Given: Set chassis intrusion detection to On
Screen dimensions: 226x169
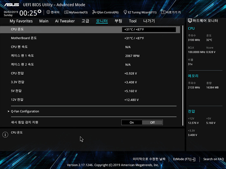Looking at the screenshot, I should click(132, 123).
